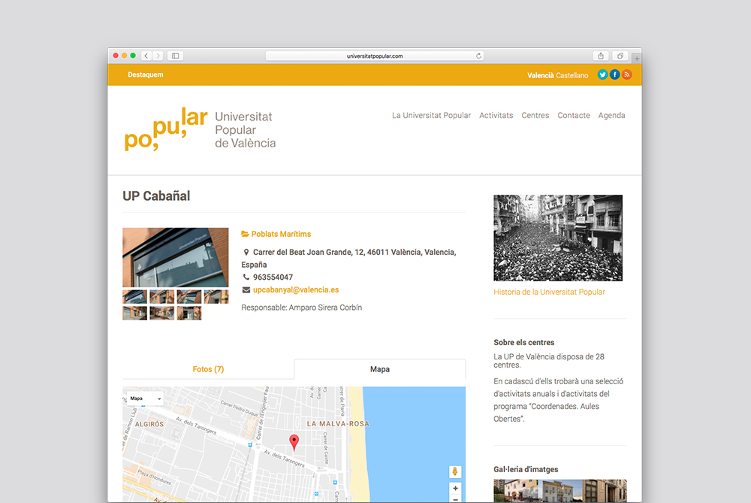Click the LA MALVA-ROSA map label
The height and width of the screenshot is (503, 751).
point(338,424)
